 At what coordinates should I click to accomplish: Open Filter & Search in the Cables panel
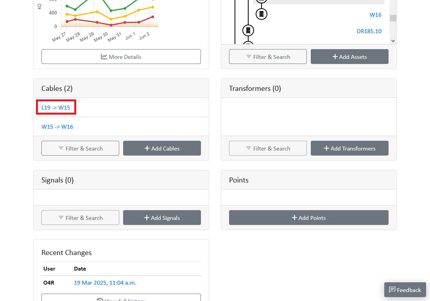(81, 148)
